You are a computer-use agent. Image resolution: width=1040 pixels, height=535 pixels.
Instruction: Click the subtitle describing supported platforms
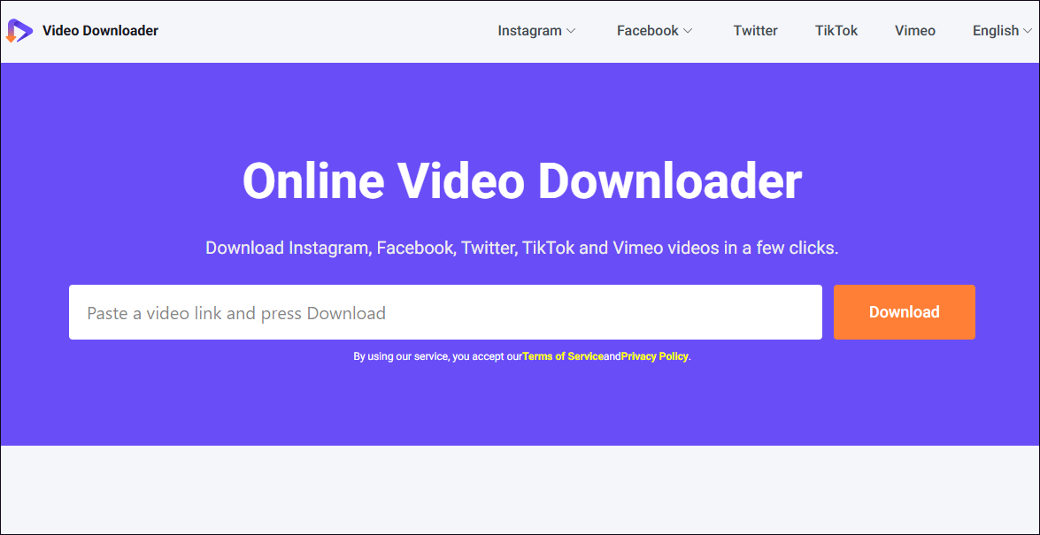point(521,248)
